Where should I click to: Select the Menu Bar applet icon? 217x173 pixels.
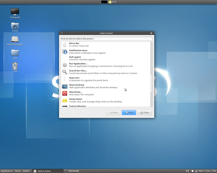65,45
